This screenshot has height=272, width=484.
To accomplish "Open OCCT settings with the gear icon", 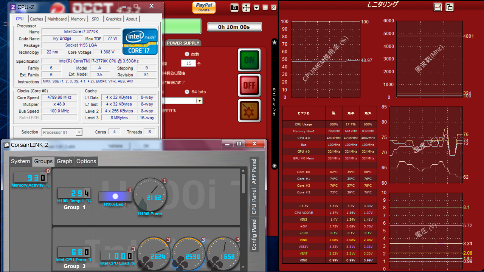I will pyautogui.click(x=249, y=110).
